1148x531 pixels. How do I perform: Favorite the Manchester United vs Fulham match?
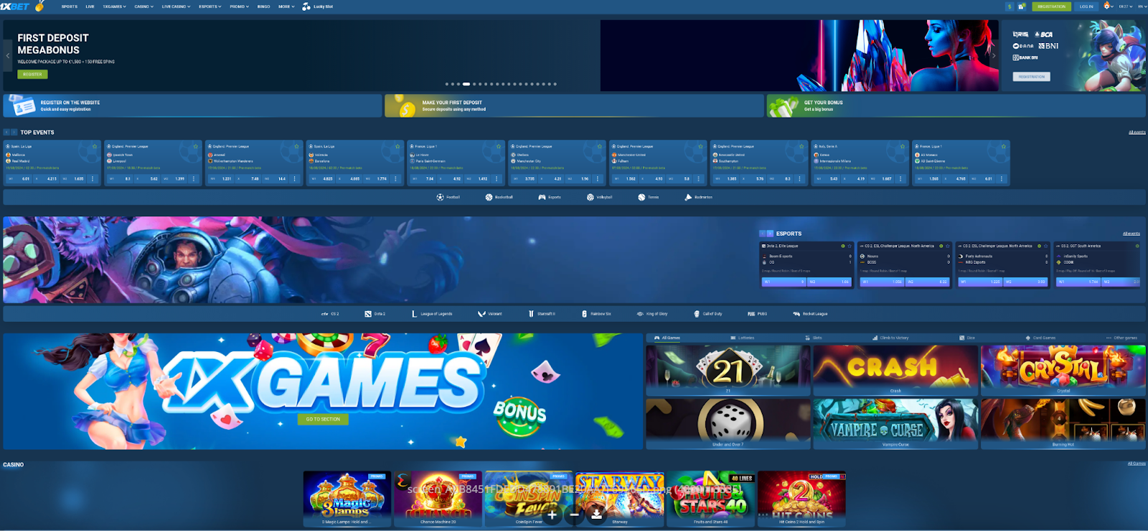coord(701,146)
